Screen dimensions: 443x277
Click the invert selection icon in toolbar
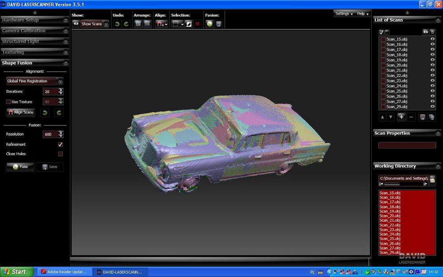[189, 24]
